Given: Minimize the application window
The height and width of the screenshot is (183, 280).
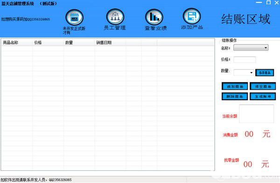Looking at the screenshot, I should pyautogui.click(x=259, y=2).
